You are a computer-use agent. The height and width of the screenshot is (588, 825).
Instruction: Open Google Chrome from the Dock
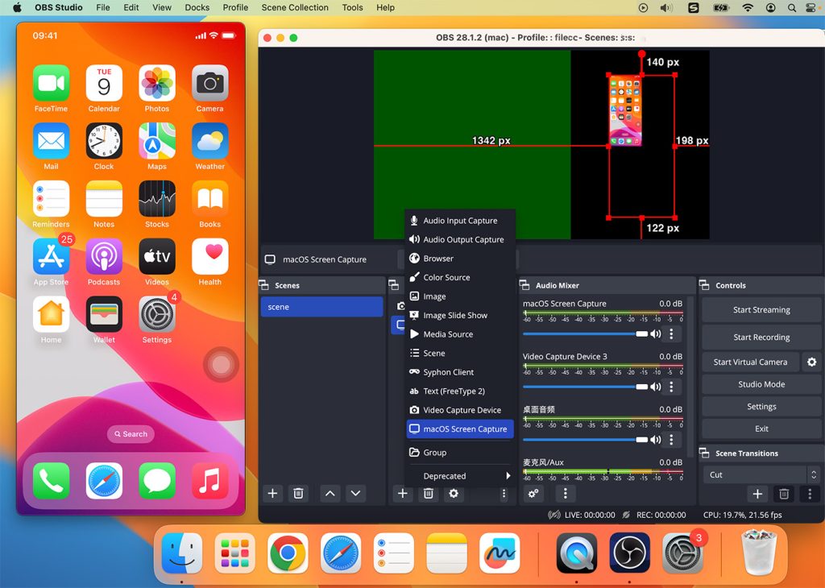tap(288, 553)
